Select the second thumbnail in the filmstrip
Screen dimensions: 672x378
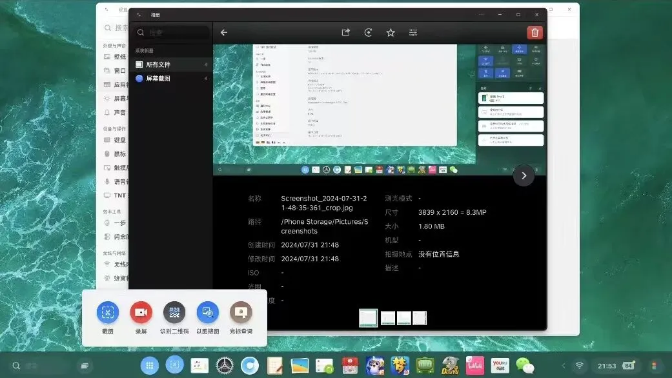pos(388,318)
